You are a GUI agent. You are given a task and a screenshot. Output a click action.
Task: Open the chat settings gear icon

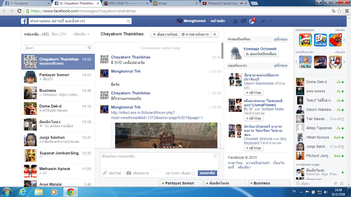(x=336, y=183)
